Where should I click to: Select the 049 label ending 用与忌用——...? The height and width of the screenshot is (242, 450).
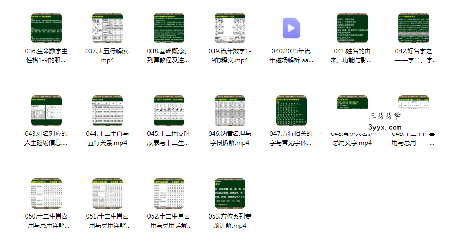tap(413, 140)
